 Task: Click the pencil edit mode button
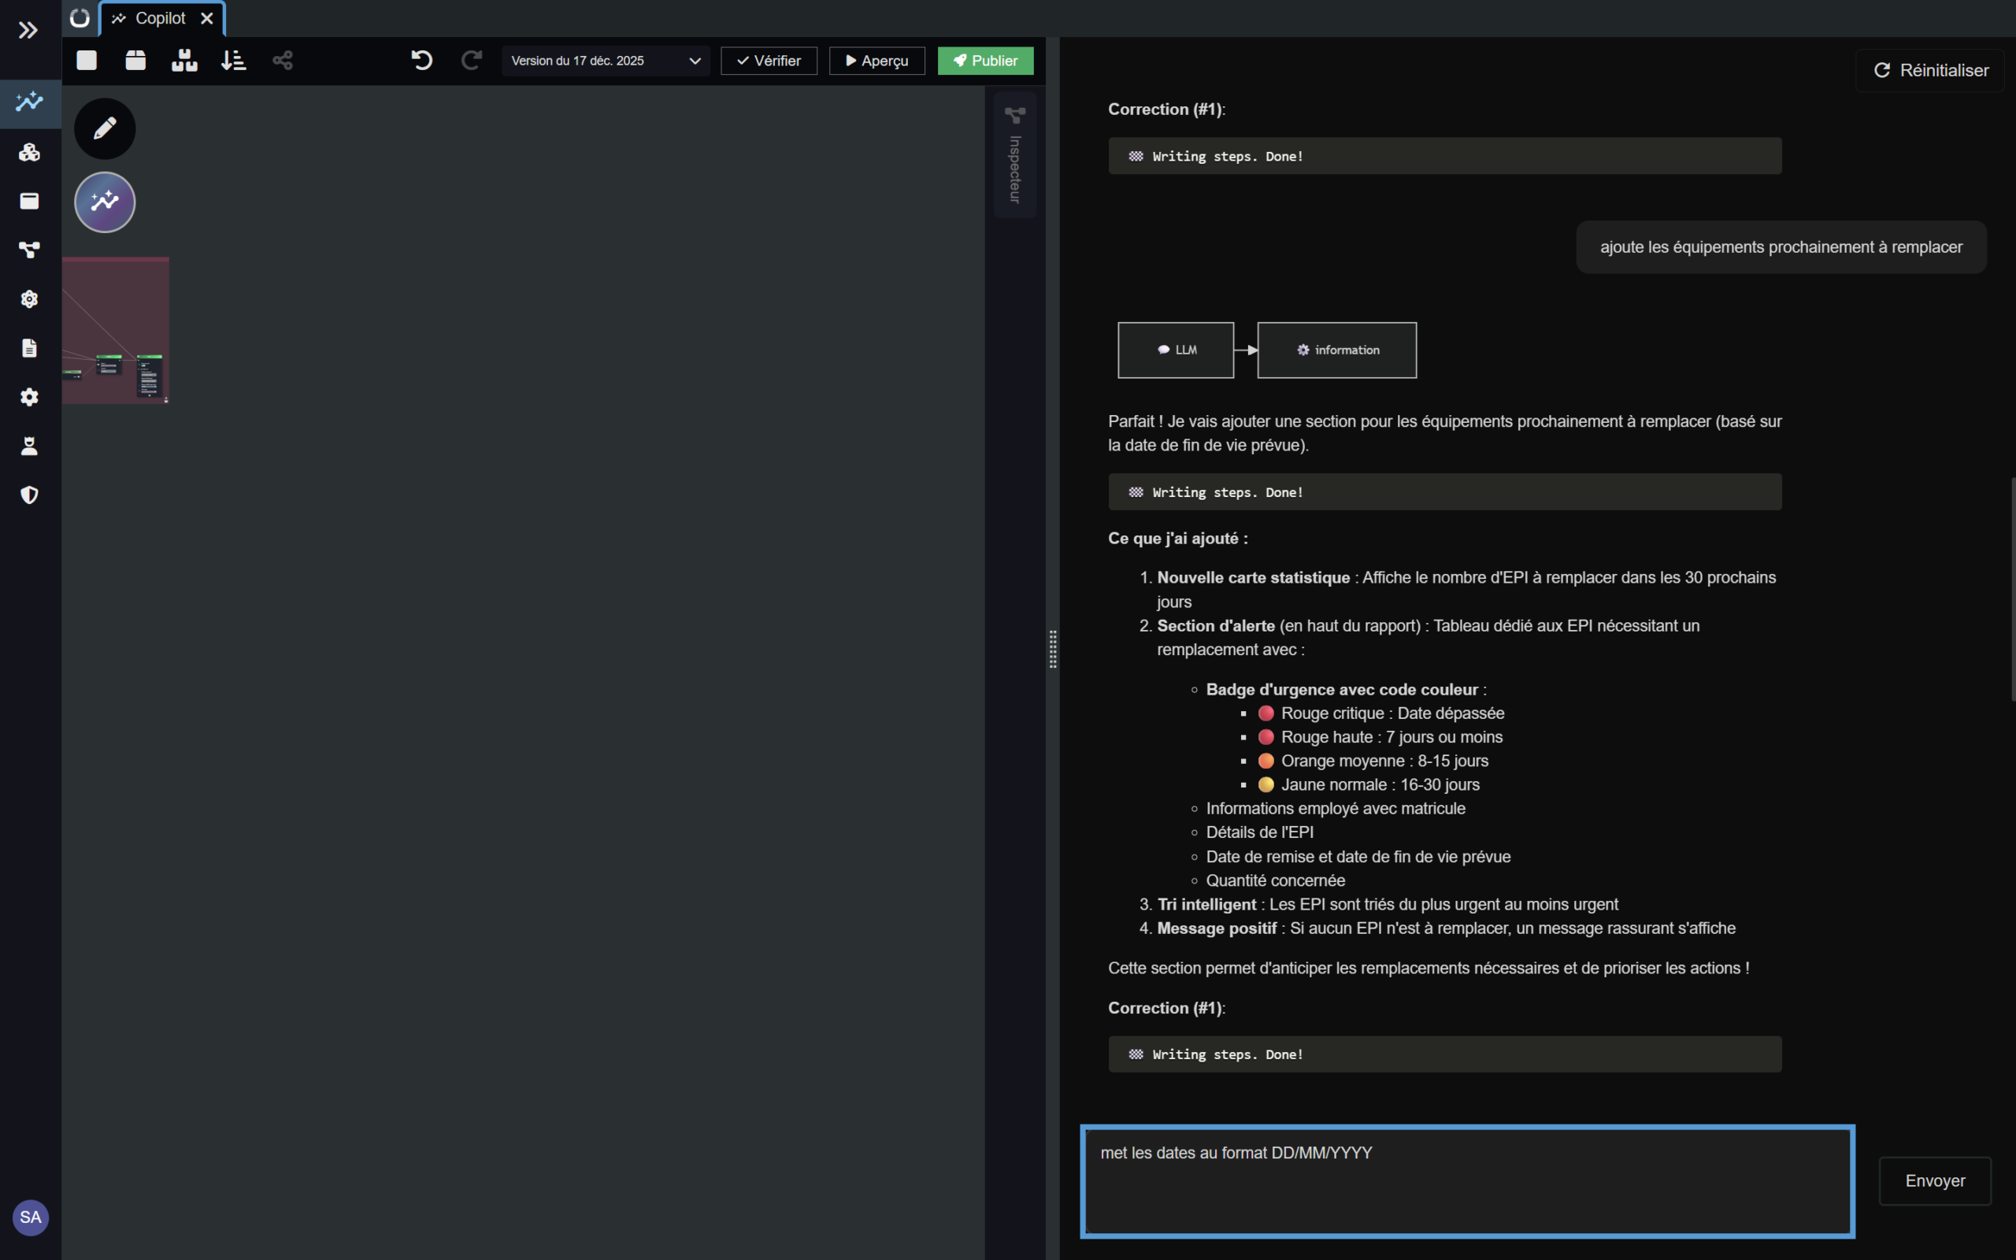[x=105, y=129]
